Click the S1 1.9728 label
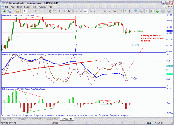The image size is (174, 125). coord(136,45)
